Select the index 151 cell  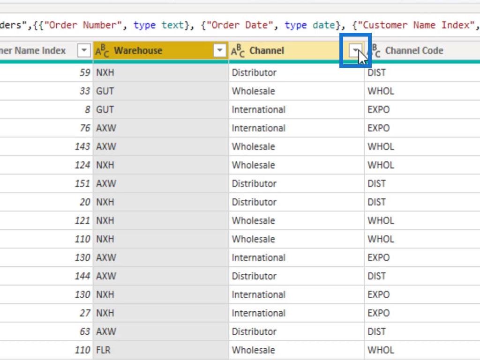[46, 183]
